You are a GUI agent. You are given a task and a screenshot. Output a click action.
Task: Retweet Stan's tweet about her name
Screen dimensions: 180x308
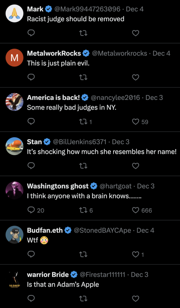83,166
